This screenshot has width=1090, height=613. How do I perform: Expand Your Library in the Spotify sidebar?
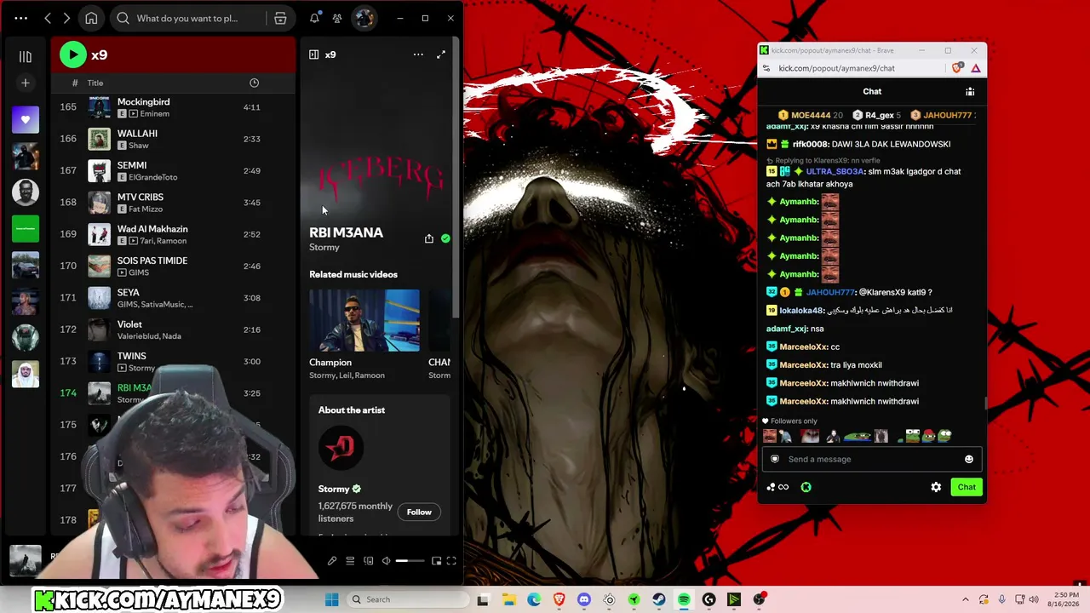[x=26, y=56]
